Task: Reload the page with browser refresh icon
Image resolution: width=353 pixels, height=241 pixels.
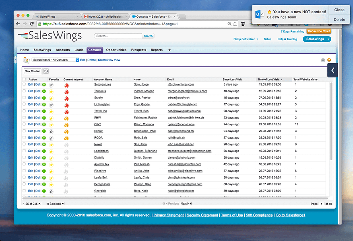Action: [32, 24]
